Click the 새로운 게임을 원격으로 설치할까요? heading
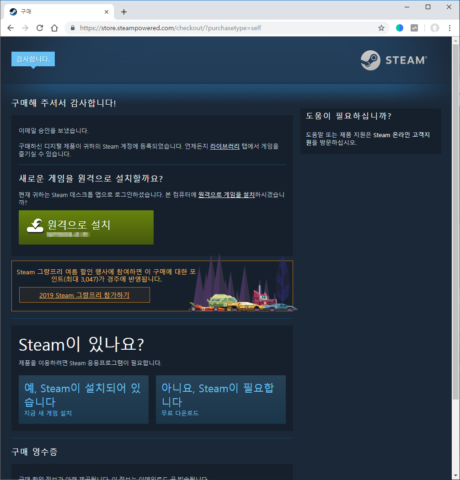This screenshot has height=480, width=460. coord(91,178)
